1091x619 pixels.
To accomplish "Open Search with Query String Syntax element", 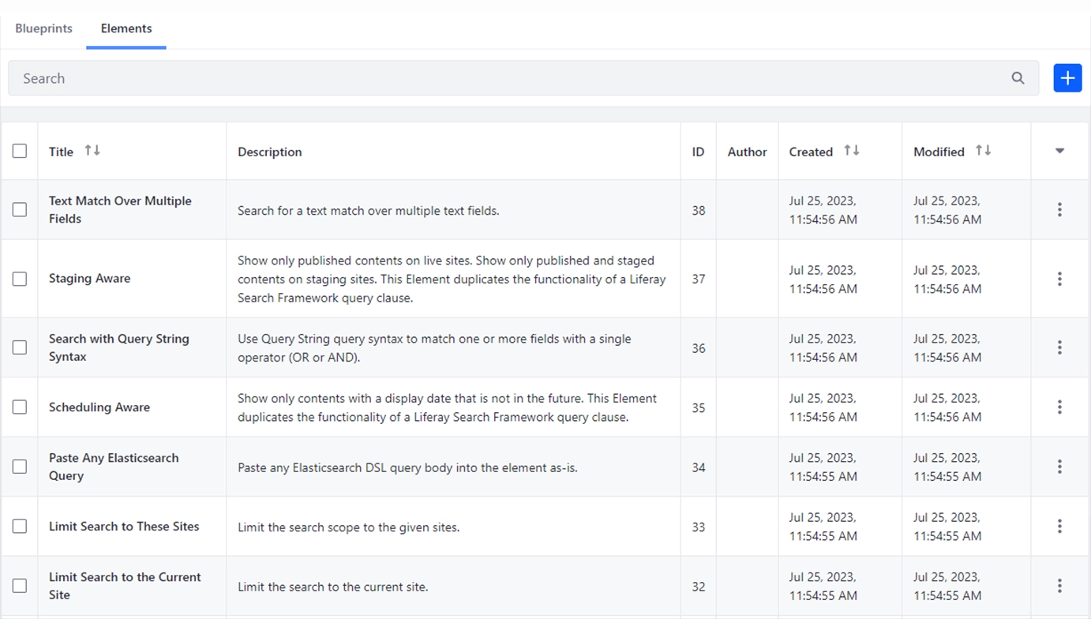I will (x=118, y=347).
